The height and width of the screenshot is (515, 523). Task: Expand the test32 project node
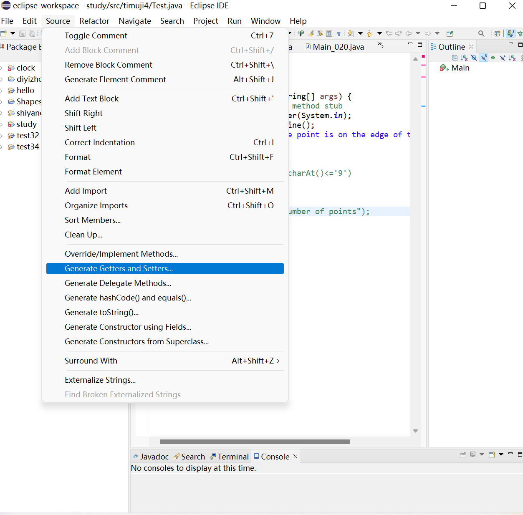(x=2, y=135)
